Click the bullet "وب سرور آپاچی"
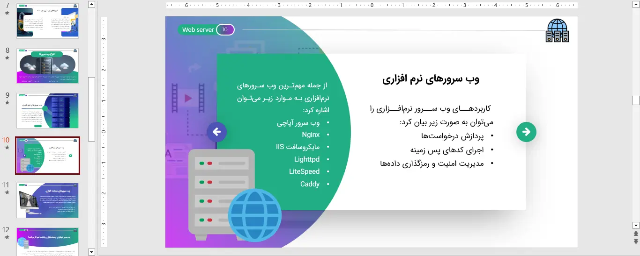Image resolution: width=640 pixels, height=256 pixels. [x=298, y=123]
